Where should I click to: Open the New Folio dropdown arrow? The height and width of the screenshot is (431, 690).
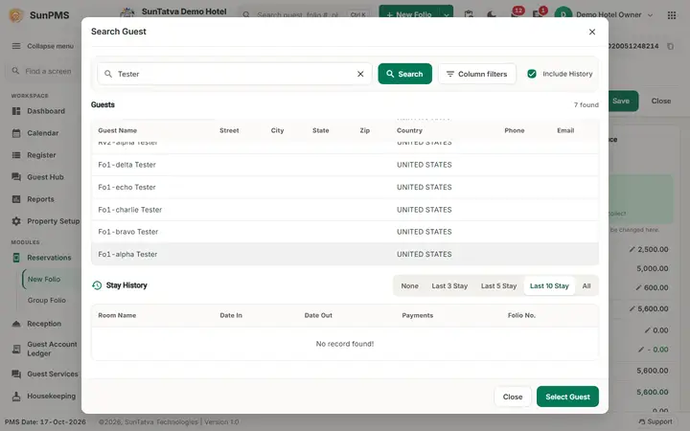point(447,15)
